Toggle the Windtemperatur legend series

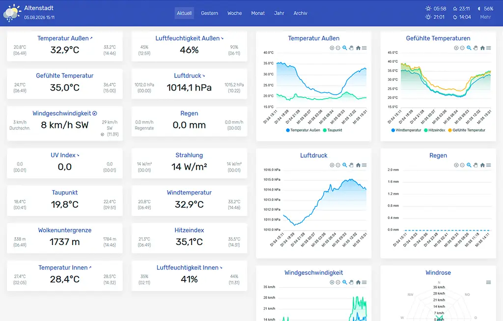tap(406, 130)
